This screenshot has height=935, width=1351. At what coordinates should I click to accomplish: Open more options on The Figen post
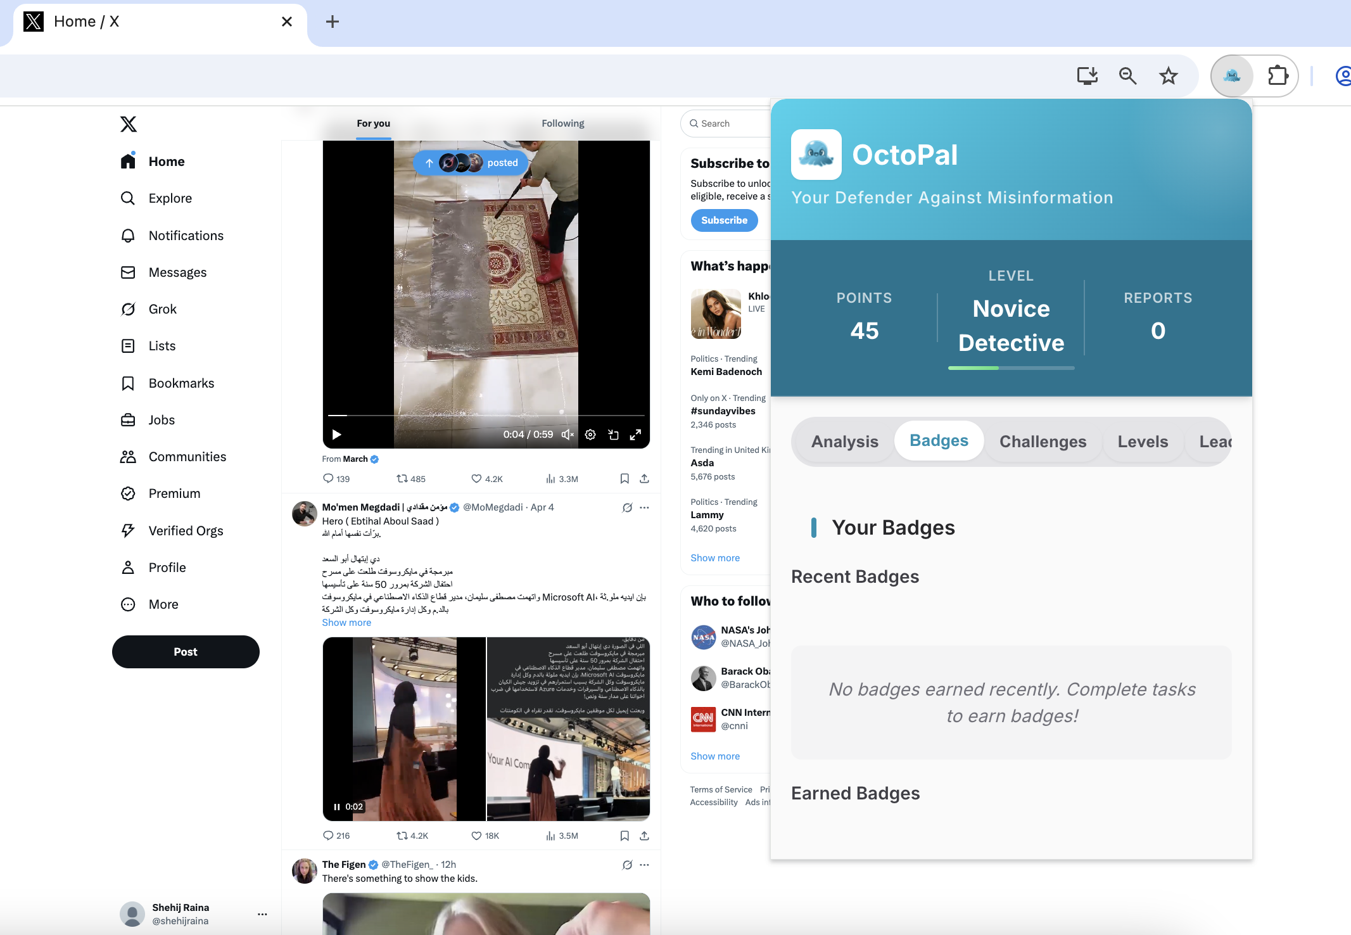644,865
